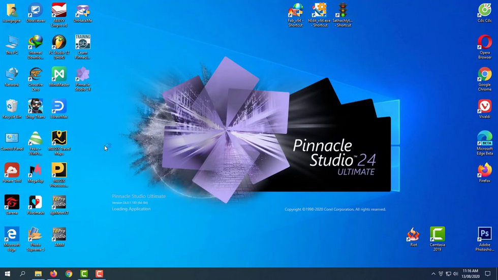Click the Pinnacle Studio 24 Ultimate splash logo
This screenshot has height=280, width=498.
coord(333,158)
